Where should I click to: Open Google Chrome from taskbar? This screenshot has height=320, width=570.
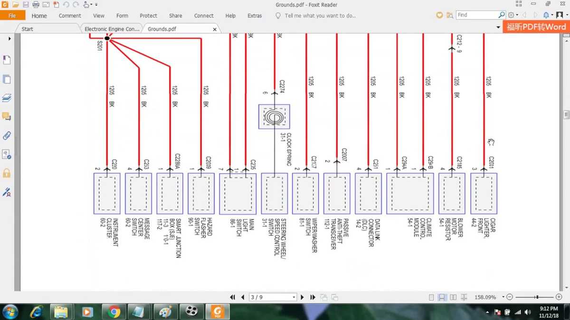coord(114,311)
